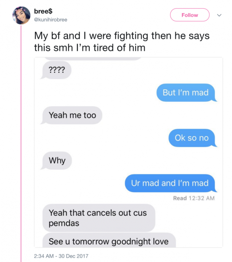Open the embedded text message screenshot
Viewport: 232px width, 262px height.
(128, 152)
